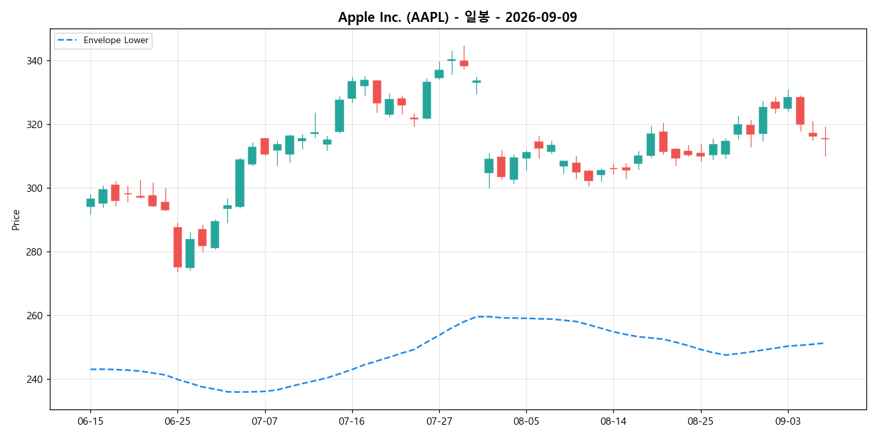Click the 08-14 date tick label
This screenshot has width=877, height=438.
[x=613, y=421]
